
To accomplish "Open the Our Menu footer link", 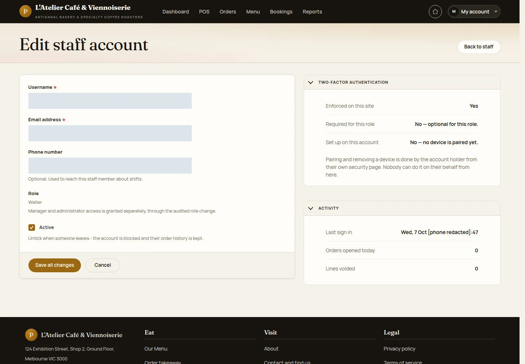I will (156, 349).
